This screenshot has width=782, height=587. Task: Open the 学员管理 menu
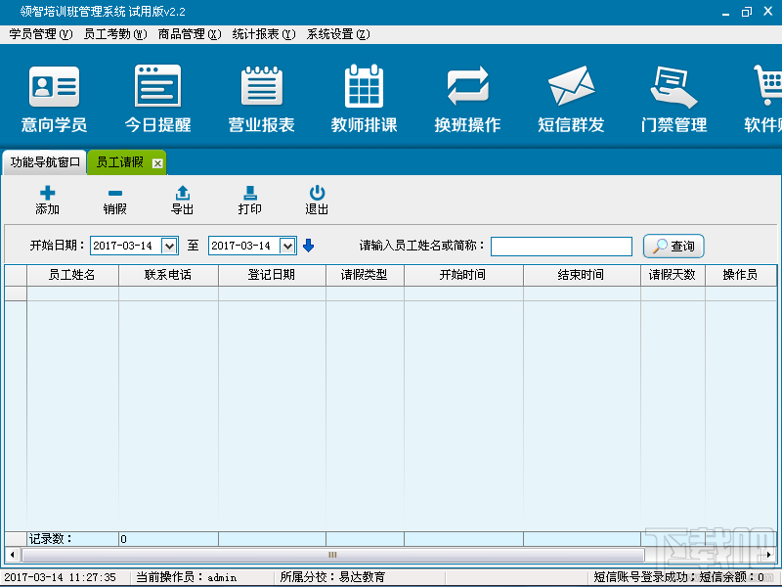tap(41, 34)
